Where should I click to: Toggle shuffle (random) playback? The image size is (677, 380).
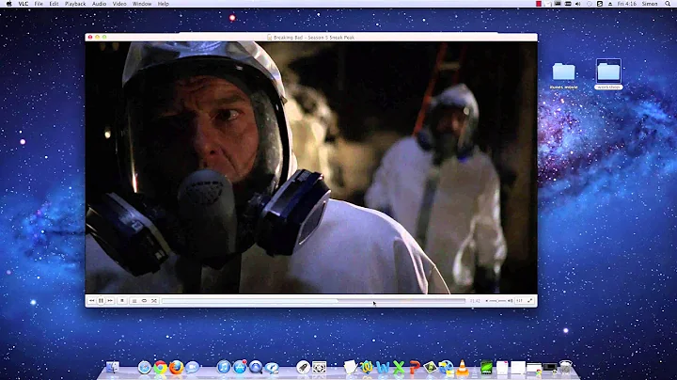pyautogui.click(x=154, y=301)
